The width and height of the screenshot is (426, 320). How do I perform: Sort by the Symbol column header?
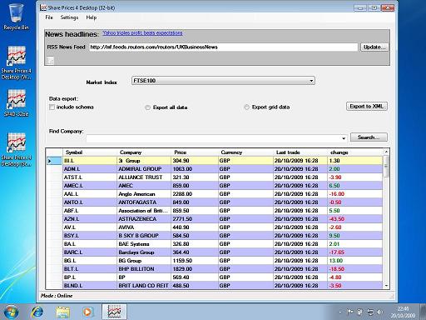coord(90,152)
